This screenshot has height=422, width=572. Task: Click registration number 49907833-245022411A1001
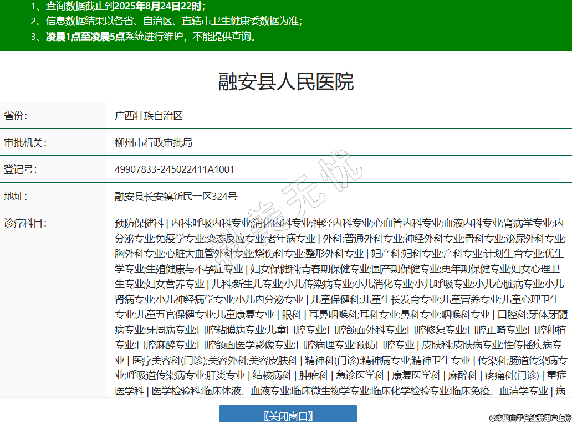coord(175,169)
